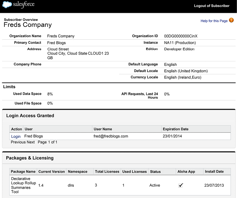237x198 pixels.
Task: Click Install Date column header
Action: click(x=217, y=171)
